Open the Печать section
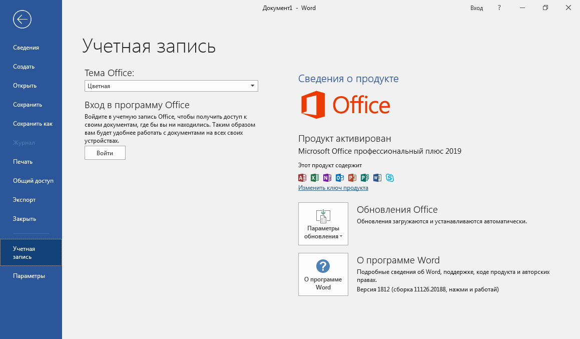The image size is (580, 339). (x=23, y=162)
